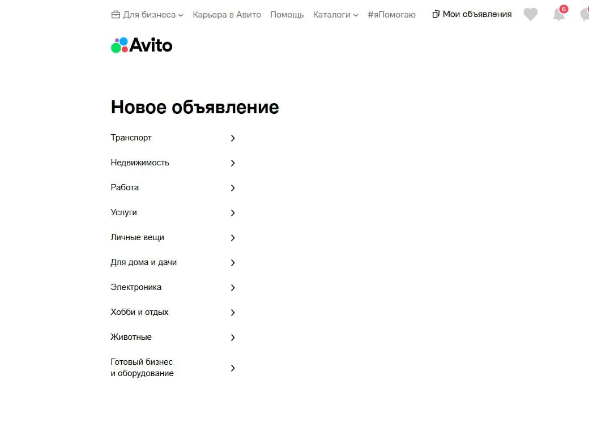Open the favorites heart icon
Image resolution: width=589 pixels, height=431 pixels.
click(531, 14)
